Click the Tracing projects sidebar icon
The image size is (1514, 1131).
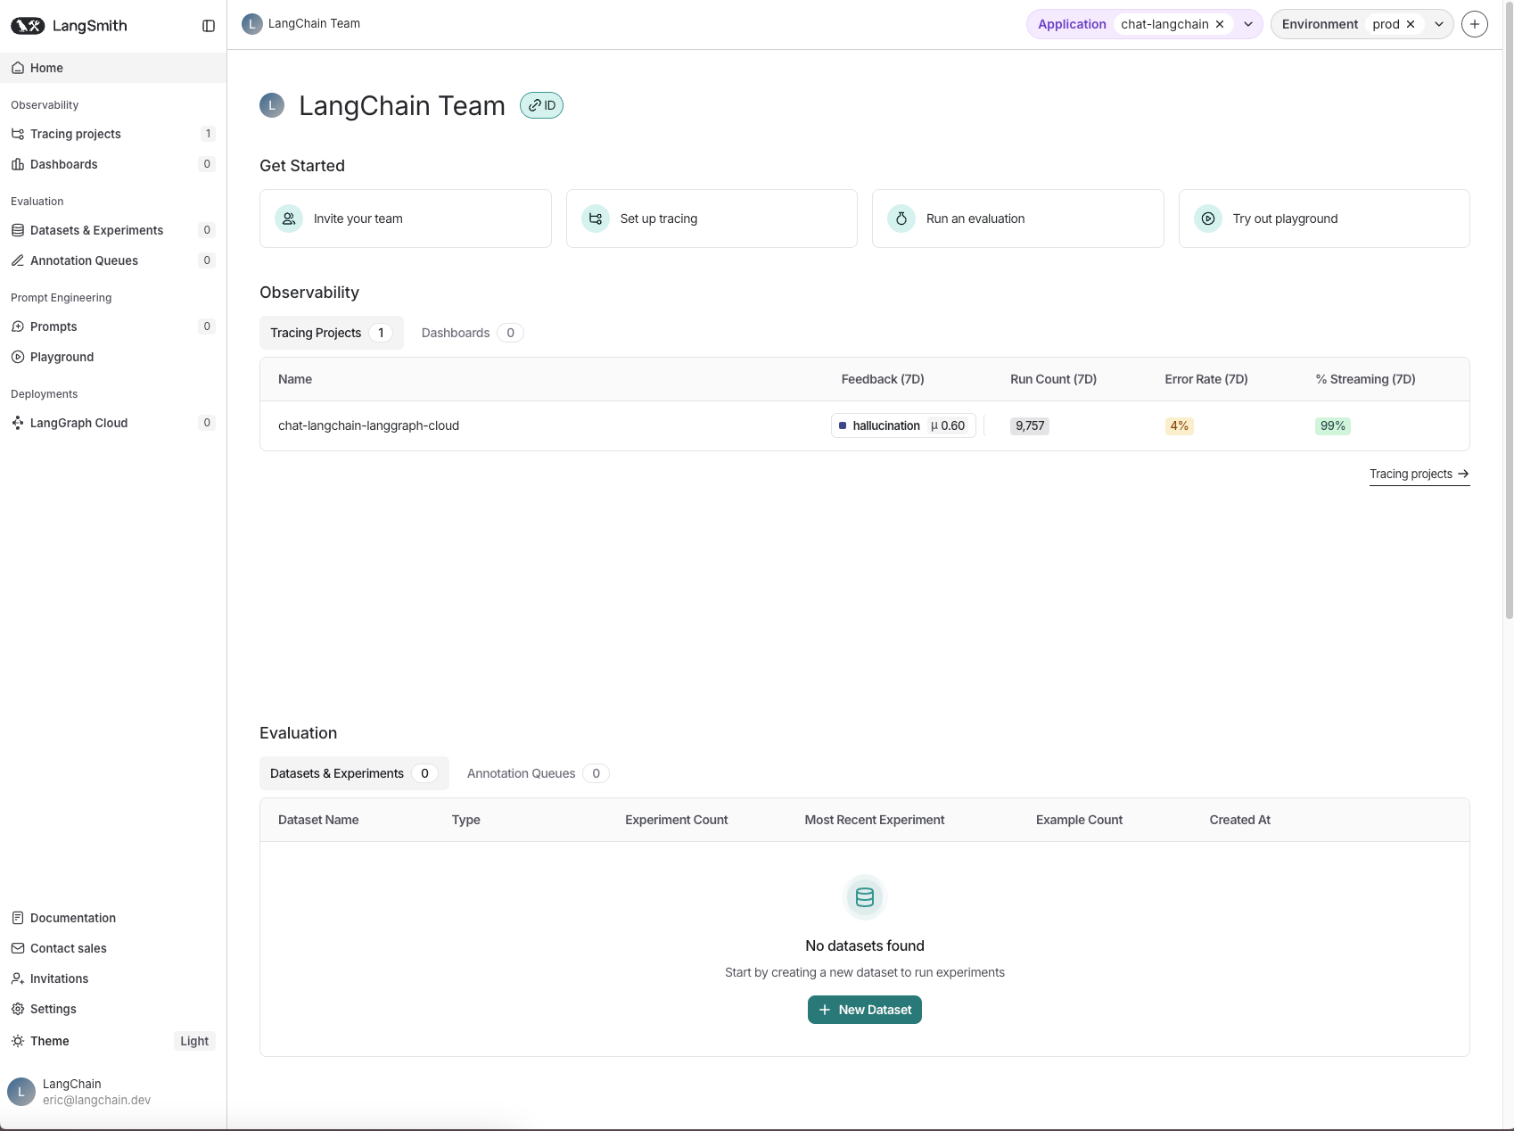point(18,134)
